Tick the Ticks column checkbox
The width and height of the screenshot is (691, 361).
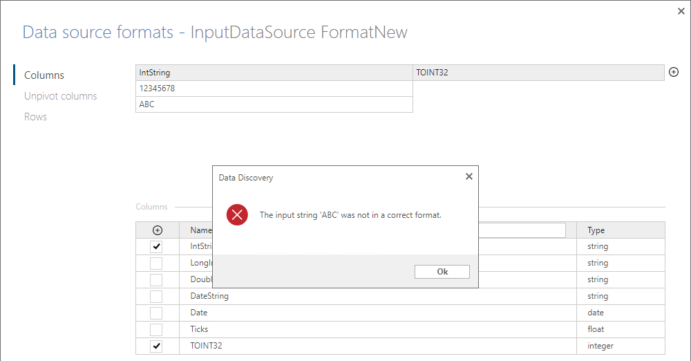pos(156,329)
